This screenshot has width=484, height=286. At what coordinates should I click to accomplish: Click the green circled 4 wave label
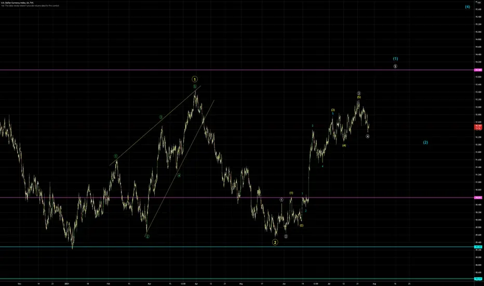point(179,175)
